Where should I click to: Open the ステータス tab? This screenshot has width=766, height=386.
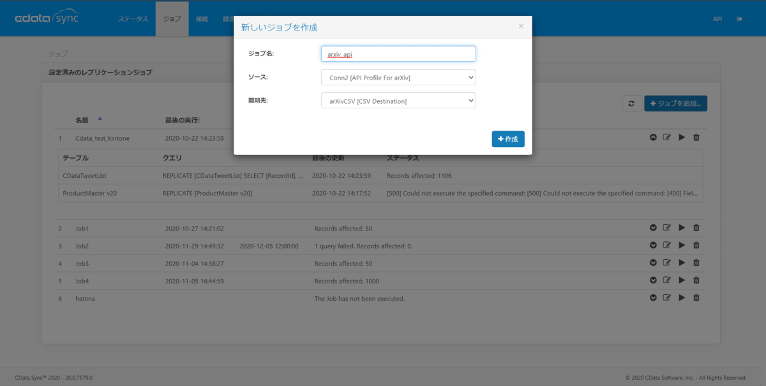[x=133, y=18]
